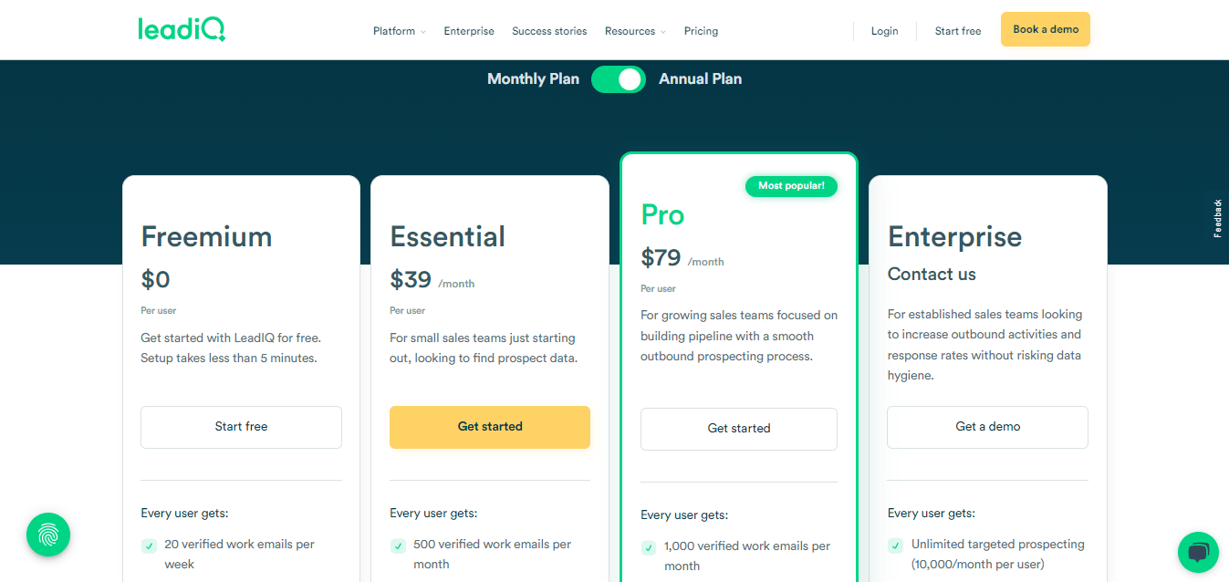Click the Login link

(883, 30)
